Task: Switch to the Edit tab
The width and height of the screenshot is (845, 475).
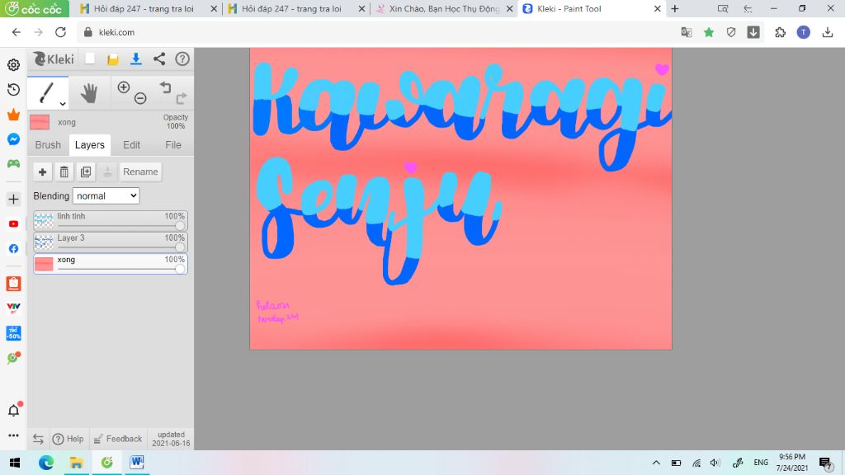Action: point(131,145)
